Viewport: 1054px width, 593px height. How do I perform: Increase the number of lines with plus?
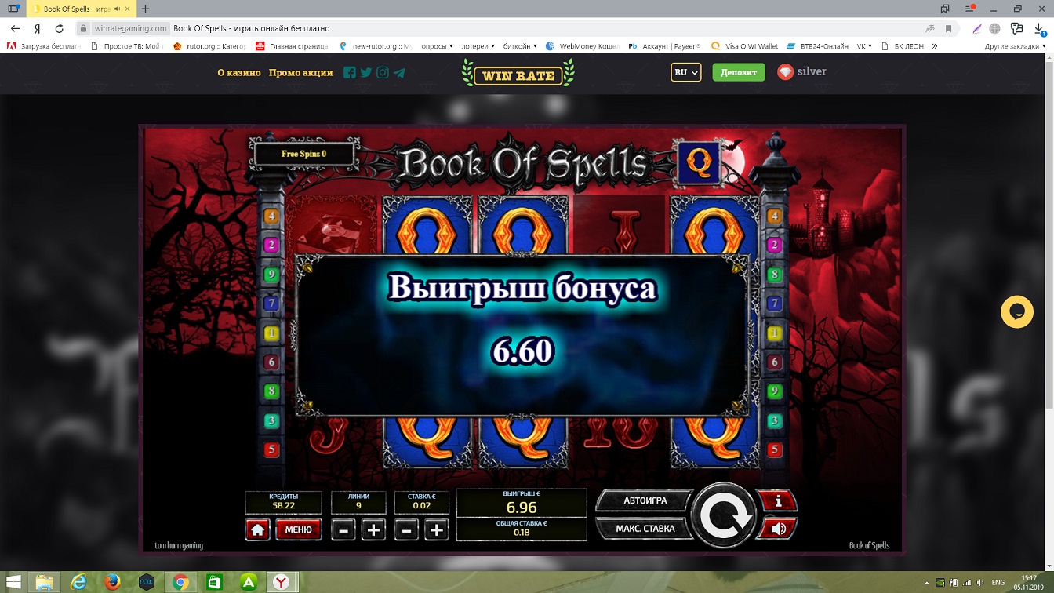tap(373, 530)
